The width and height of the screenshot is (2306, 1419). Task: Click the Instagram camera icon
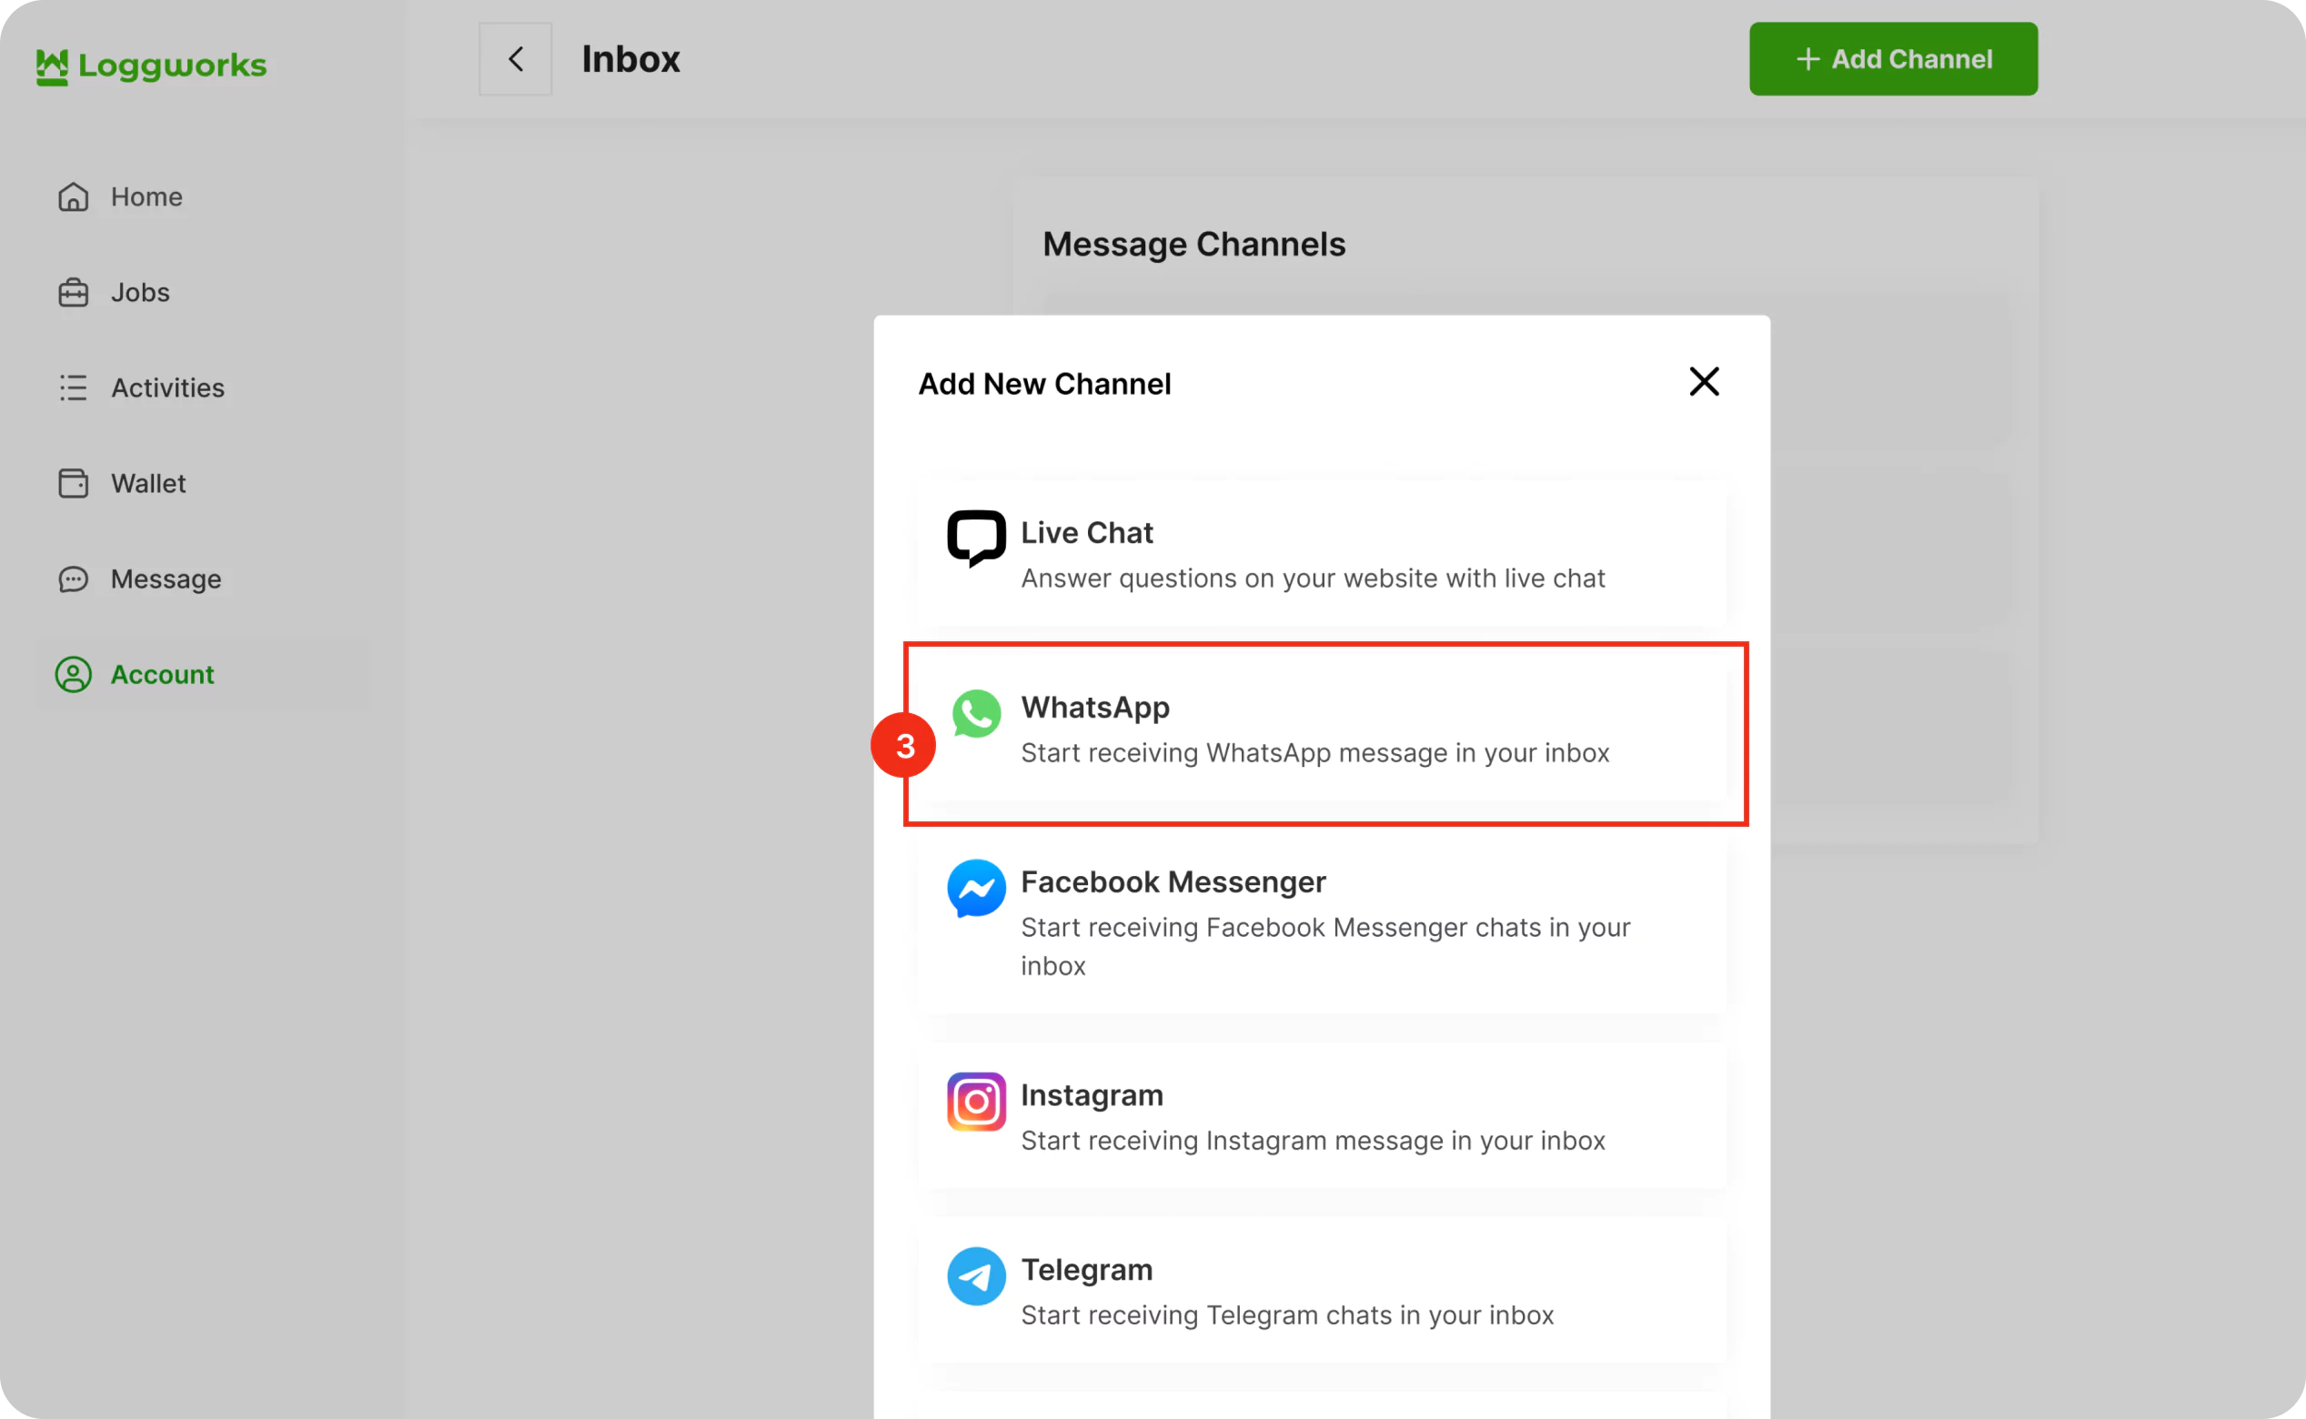(976, 1102)
